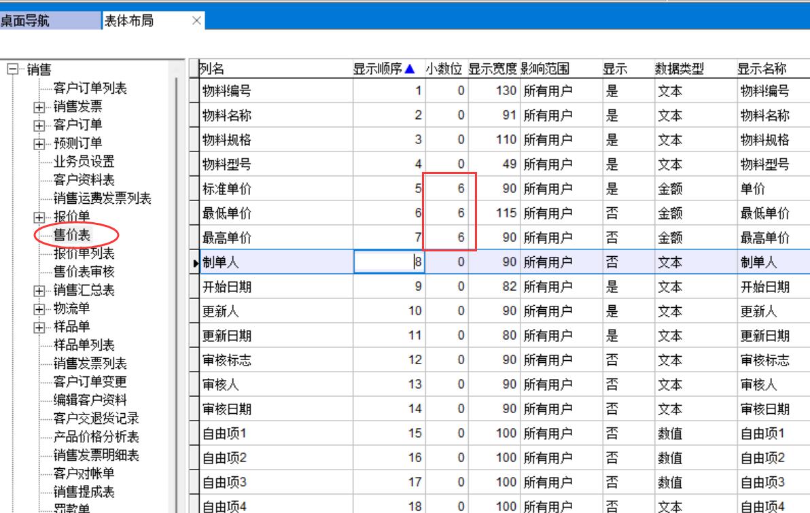Click the display order field of 制单人
Viewport: 810px width, 513px height.
click(389, 262)
